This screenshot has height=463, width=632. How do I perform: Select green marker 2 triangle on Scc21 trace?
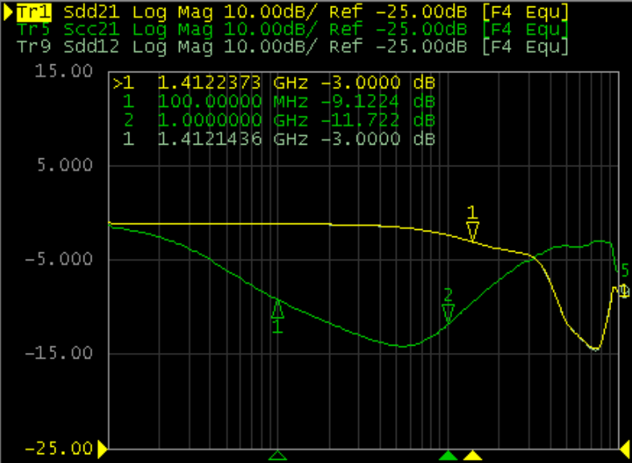click(448, 313)
